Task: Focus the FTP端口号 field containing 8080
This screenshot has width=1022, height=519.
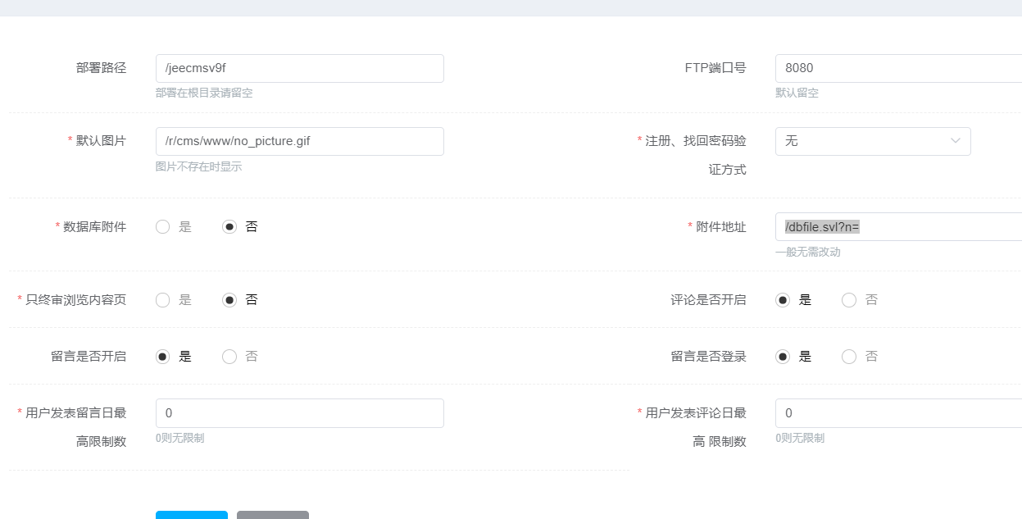Action: click(897, 68)
